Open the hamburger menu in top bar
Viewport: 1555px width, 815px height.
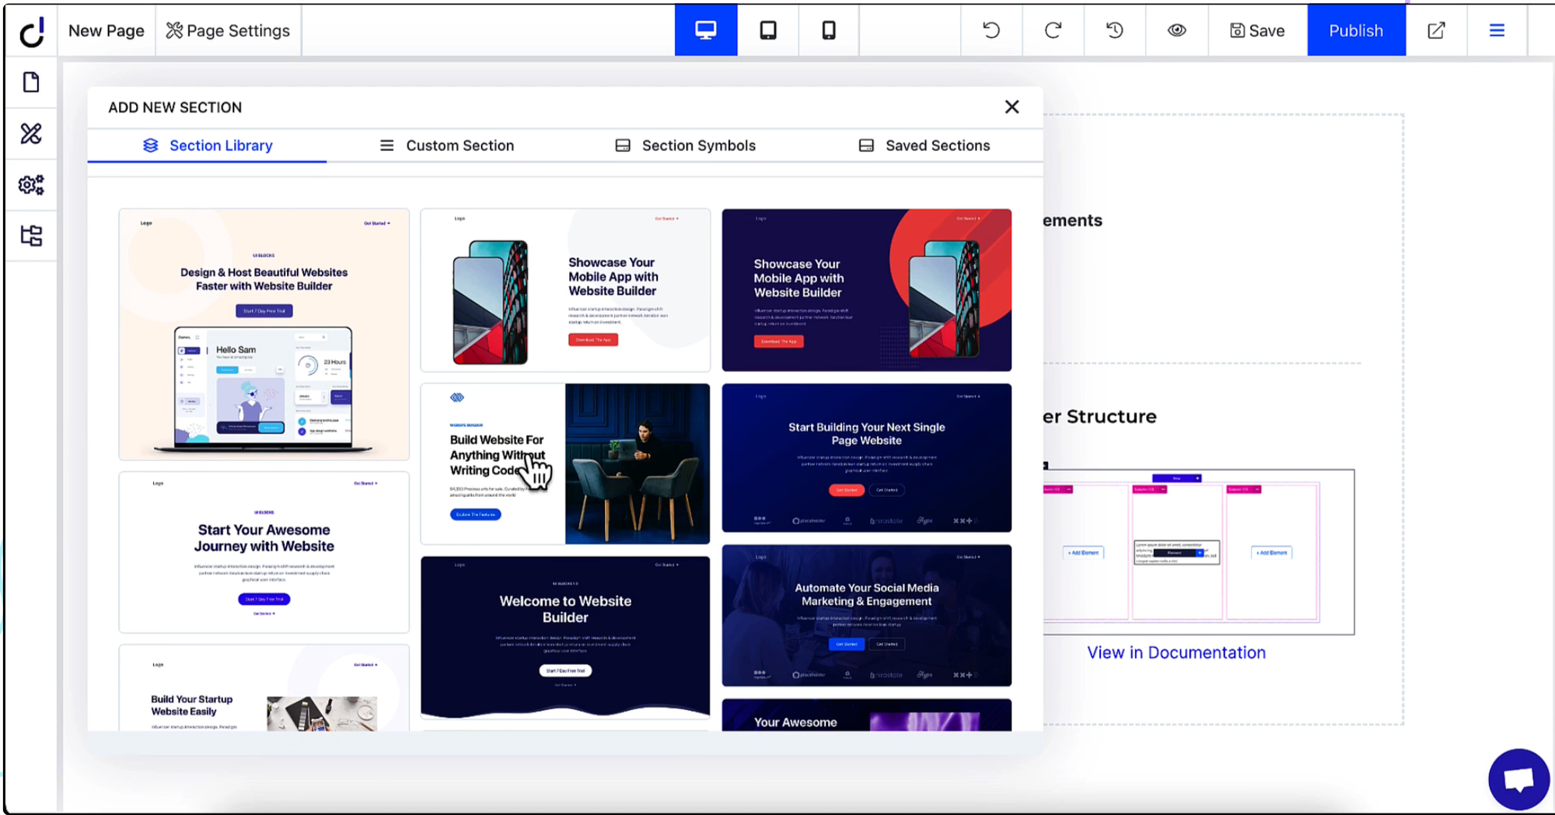[x=1497, y=30]
